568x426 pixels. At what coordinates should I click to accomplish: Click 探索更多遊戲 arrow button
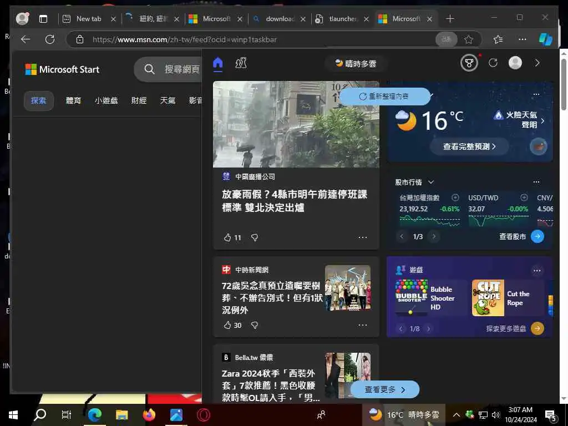coord(537,328)
